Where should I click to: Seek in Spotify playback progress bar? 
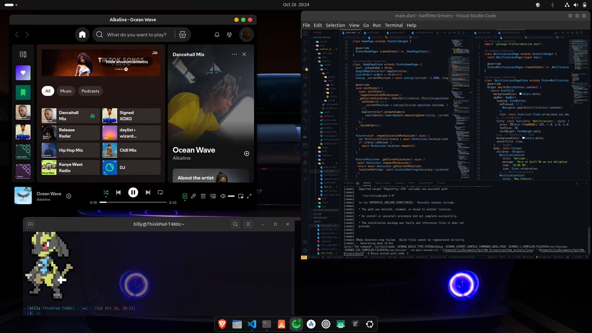pyautogui.click(x=133, y=202)
